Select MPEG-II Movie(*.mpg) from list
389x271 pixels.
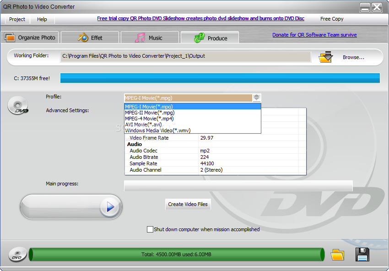(193, 113)
